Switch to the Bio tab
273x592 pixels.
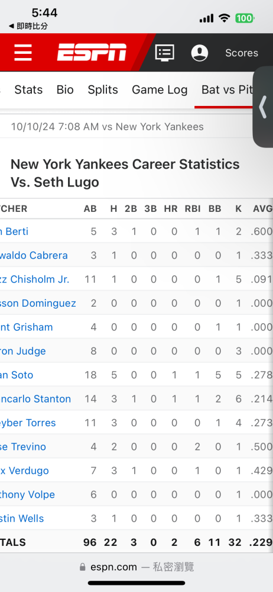pyautogui.click(x=65, y=90)
